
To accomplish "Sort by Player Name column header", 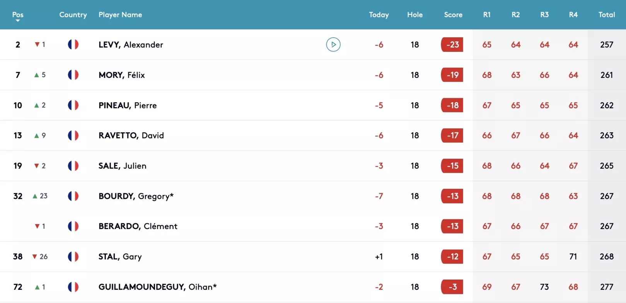I will click(x=120, y=15).
